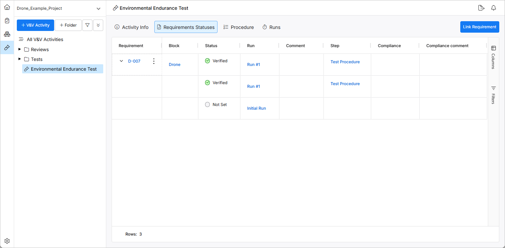Click the filter funnel icon button
The height and width of the screenshot is (248, 505).
point(87,25)
